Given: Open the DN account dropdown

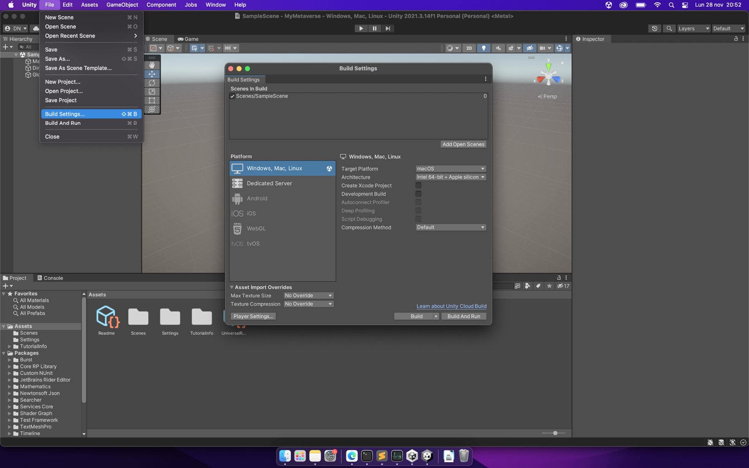Looking at the screenshot, I should [16, 28].
